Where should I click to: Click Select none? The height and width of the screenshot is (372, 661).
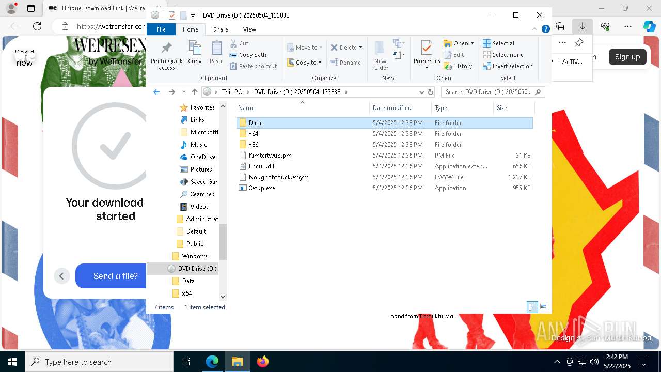pos(503,55)
